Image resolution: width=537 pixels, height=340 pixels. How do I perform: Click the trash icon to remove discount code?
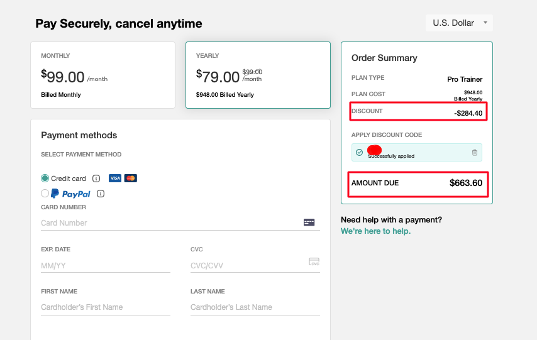click(x=475, y=152)
